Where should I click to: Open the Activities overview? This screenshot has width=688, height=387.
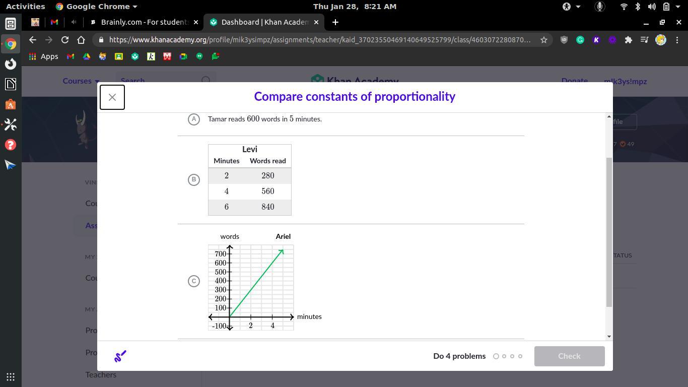(x=25, y=7)
